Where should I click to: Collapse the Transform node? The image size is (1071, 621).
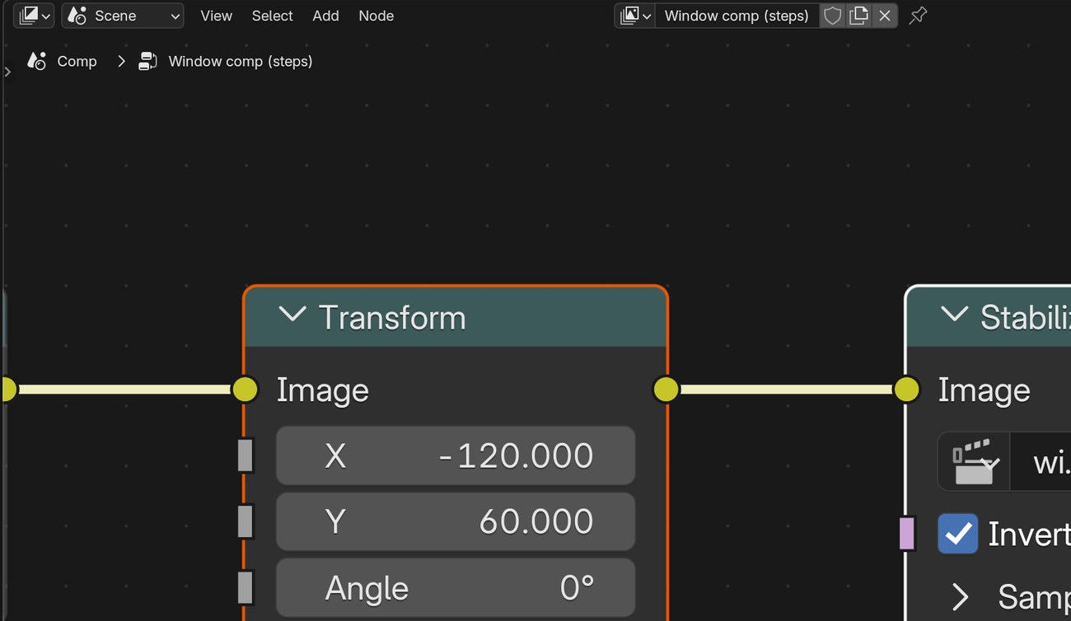[x=292, y=315]
